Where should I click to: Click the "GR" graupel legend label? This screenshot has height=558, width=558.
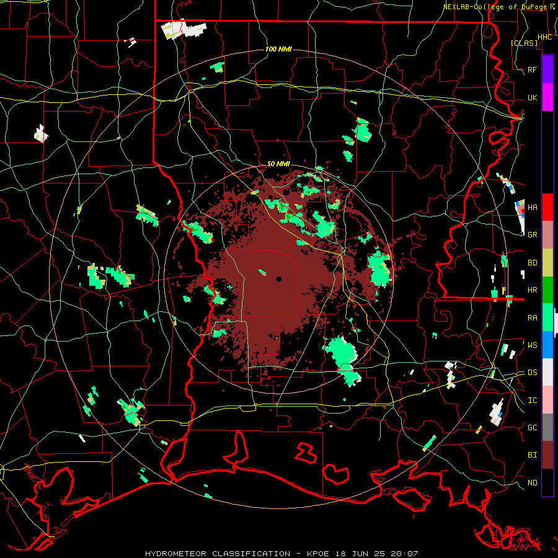532,235
